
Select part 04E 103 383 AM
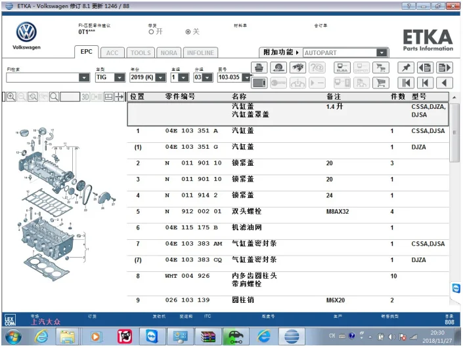pyautogui.click(x=193, y=244)
